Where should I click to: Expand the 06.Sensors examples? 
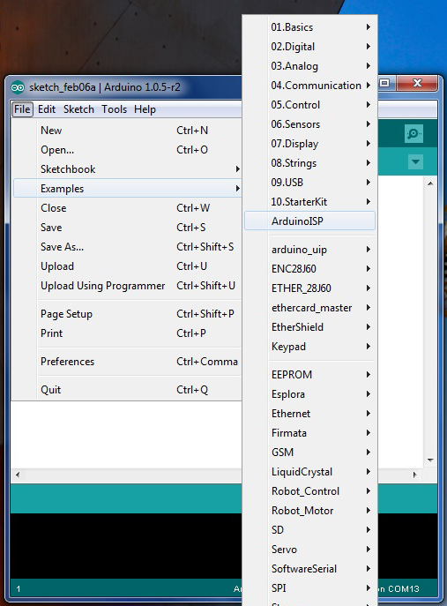(x=309, y=124)
